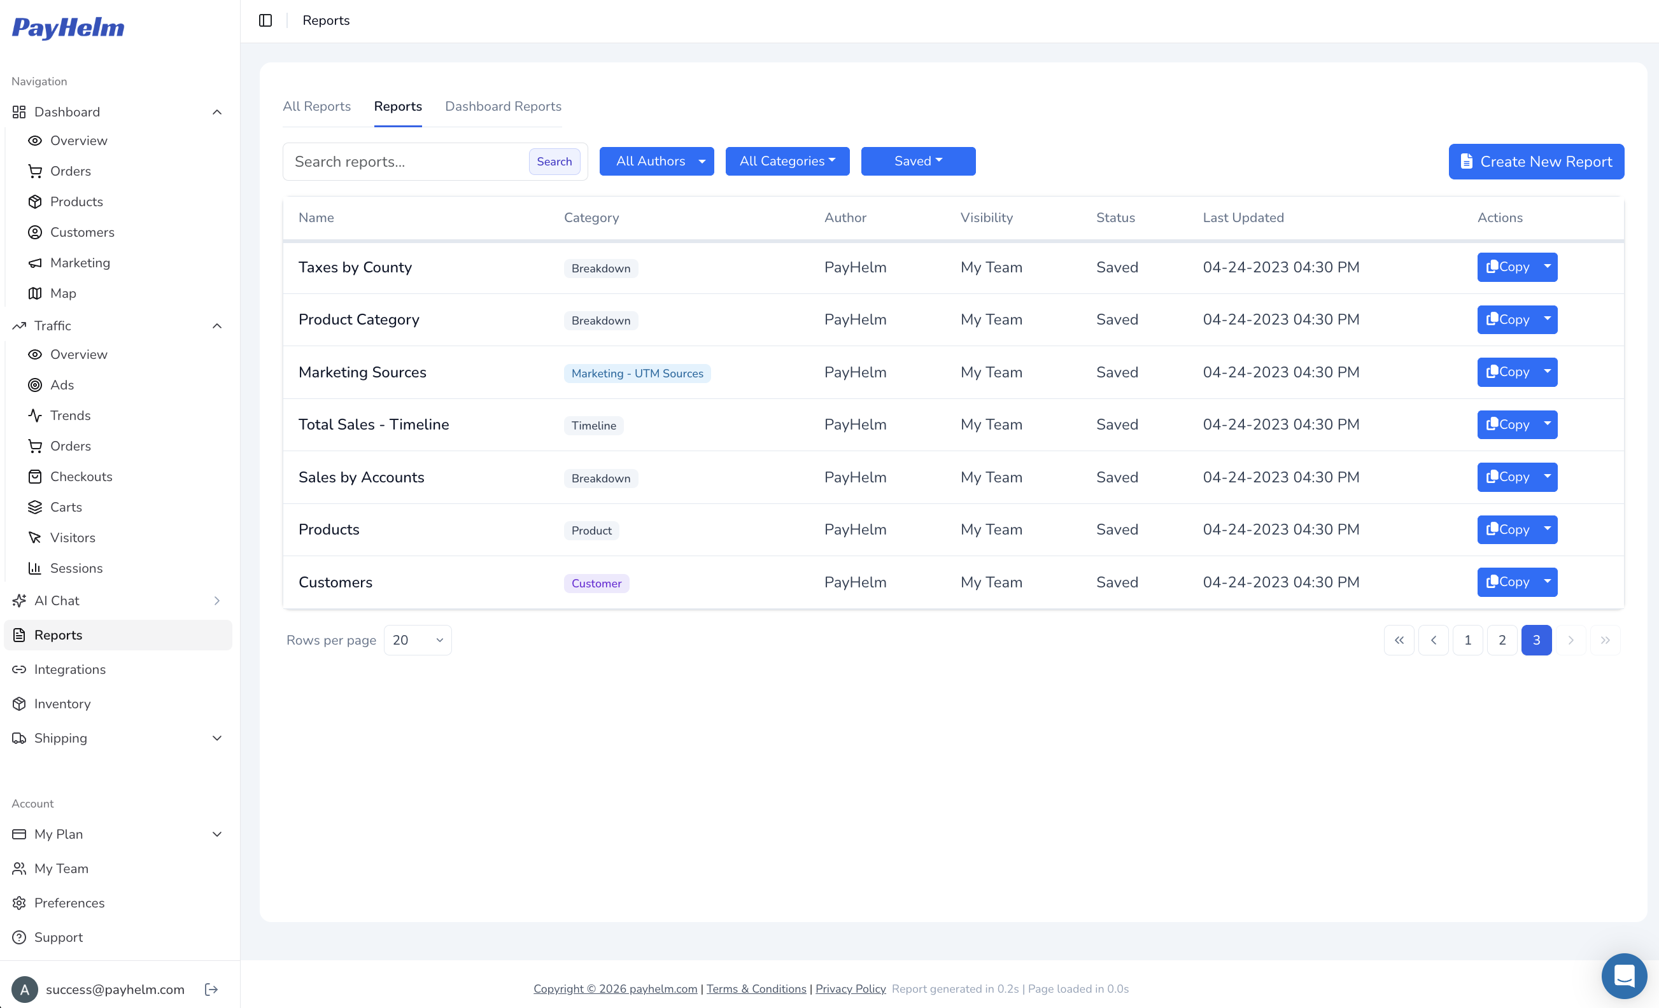Open Copyright payhelm.com link

click(x=616, y=989)
